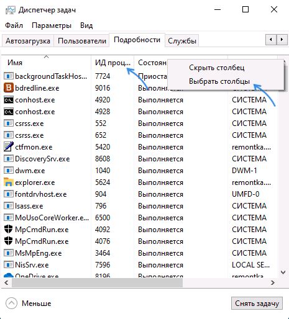Viewport: 289px width, 319px height.
Task: Click the vertical scrollbar down arrow
Action: 283,272
